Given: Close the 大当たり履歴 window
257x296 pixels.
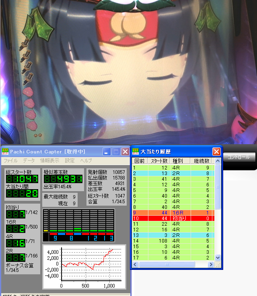Looking at the screenshot, I should pos(216,151).
